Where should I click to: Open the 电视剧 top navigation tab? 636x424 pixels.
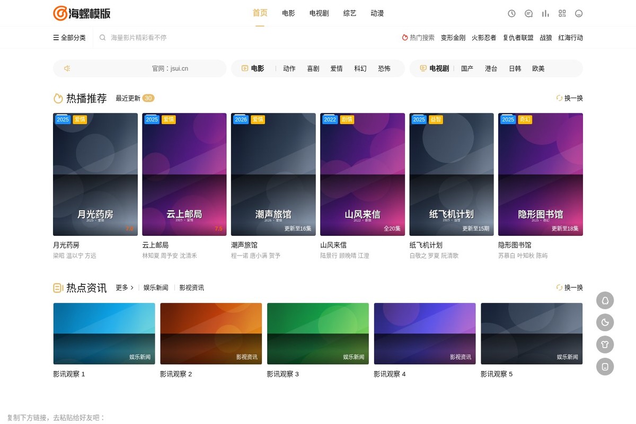tap(319, 13)
